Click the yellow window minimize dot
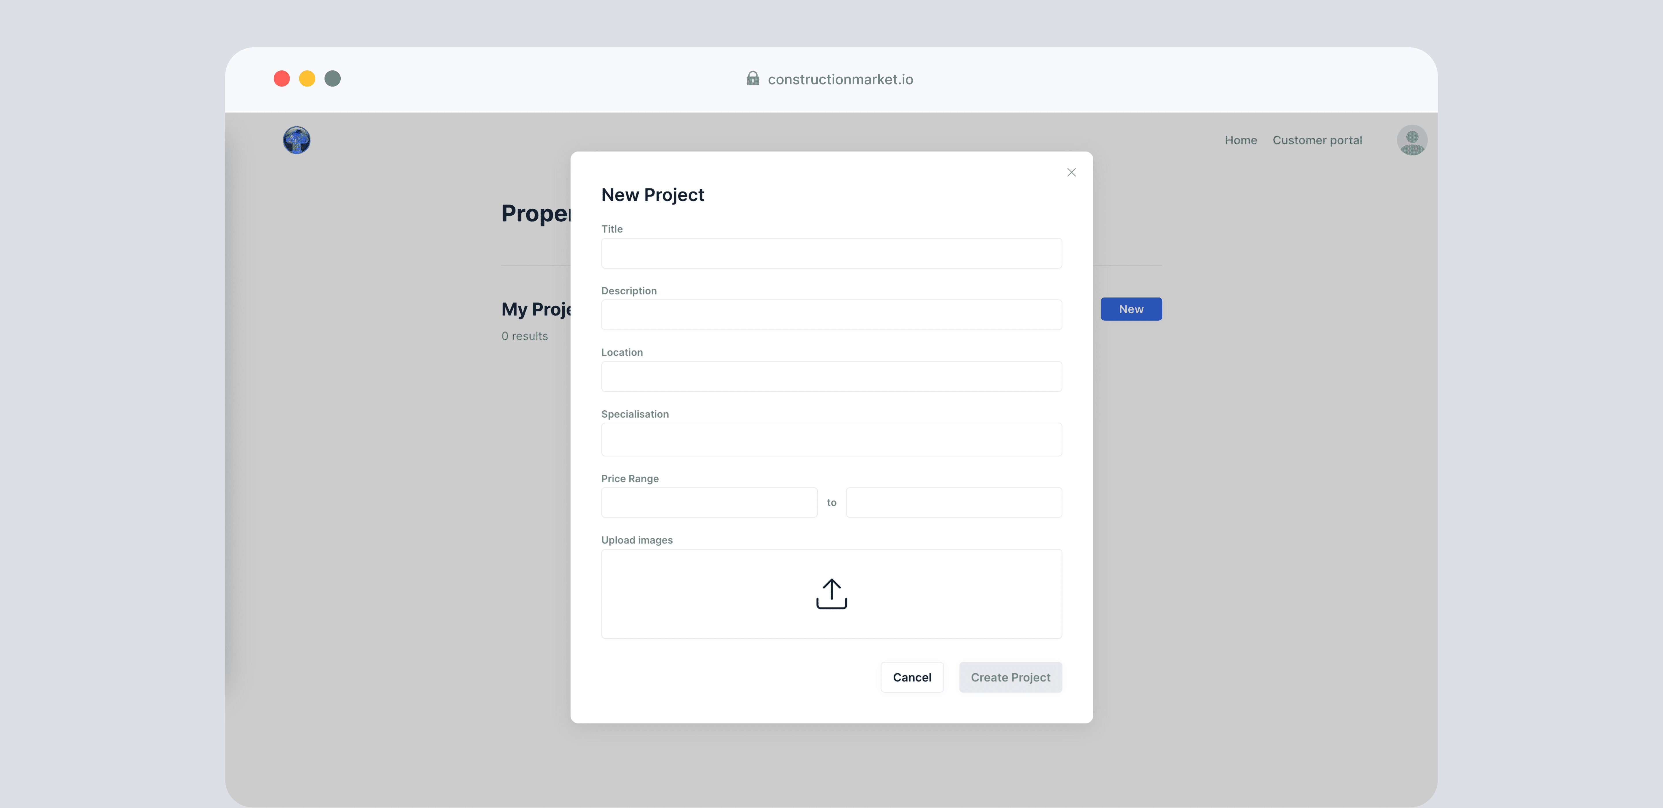 [307, 79]
